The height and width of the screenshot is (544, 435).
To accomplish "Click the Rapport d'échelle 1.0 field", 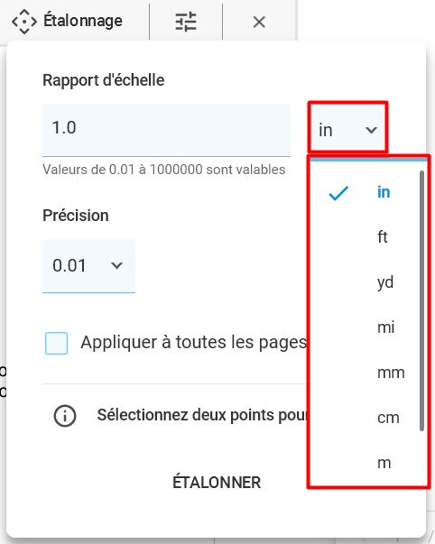I will pos(166,130).
